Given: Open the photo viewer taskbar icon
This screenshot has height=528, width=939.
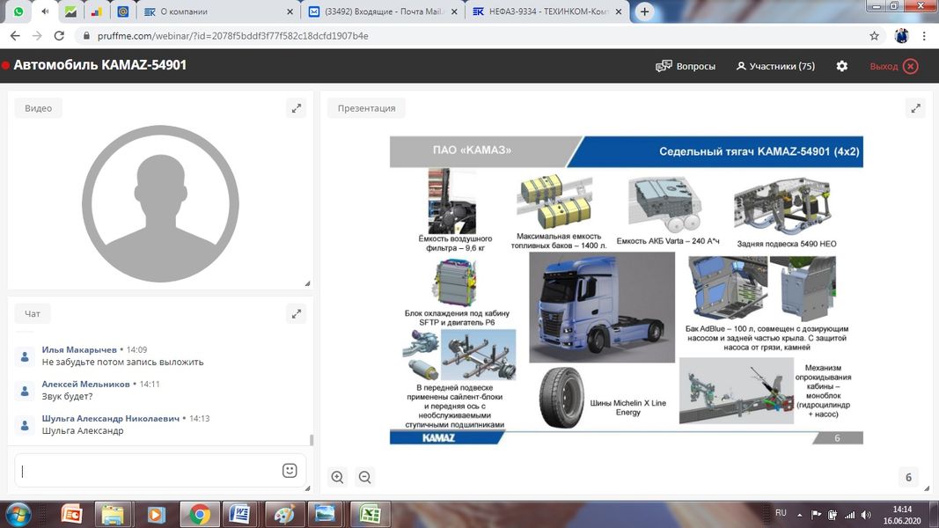Looking at the screenshot, I should coord(326,514).
